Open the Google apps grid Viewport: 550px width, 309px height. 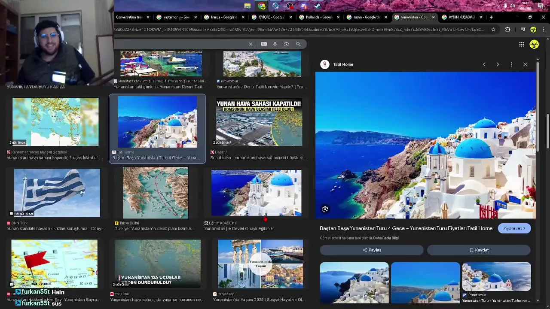point(521,44)
